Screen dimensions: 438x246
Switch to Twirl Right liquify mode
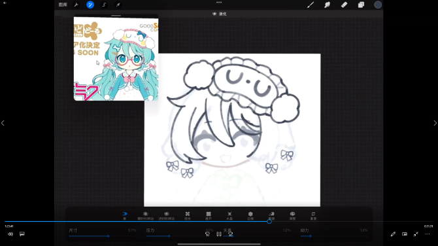tap(145, 215)
